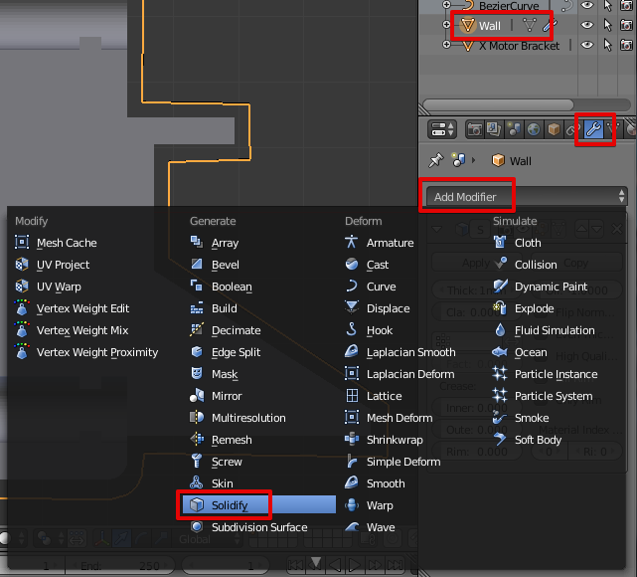Select Subdivision Surface modifier
The height and width of the screenshot is (577, 637).
pyautogui.click(x=258, y=527)
